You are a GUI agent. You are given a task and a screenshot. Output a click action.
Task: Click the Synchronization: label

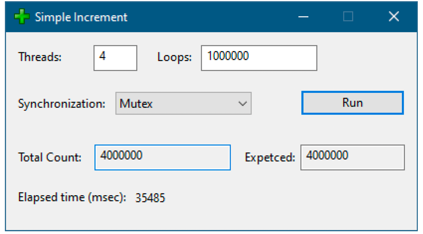(x=62, y=104)
